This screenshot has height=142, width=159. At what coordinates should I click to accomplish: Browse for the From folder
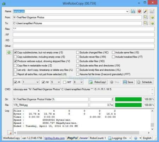[146, 17]
